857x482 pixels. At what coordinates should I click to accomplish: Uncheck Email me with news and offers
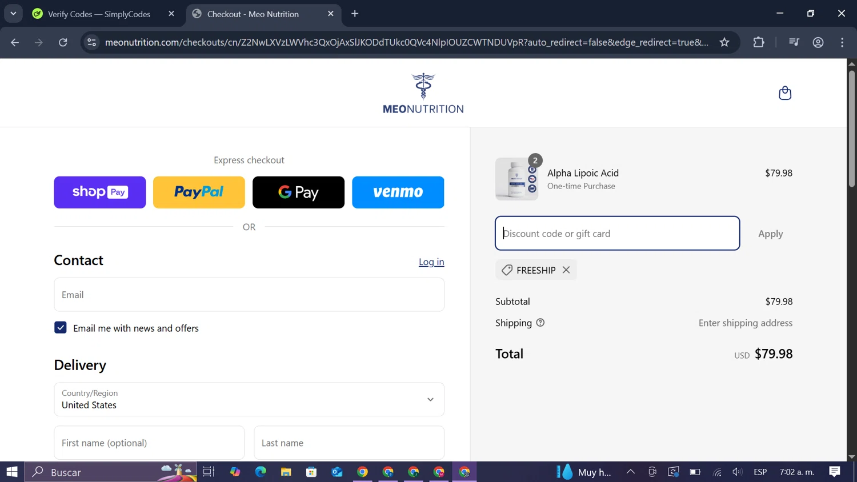(x=61, y=328)
